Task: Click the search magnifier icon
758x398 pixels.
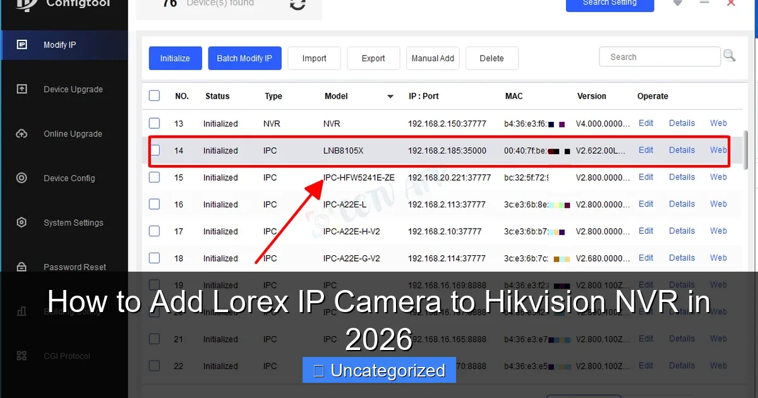Action: pos(730,56)
